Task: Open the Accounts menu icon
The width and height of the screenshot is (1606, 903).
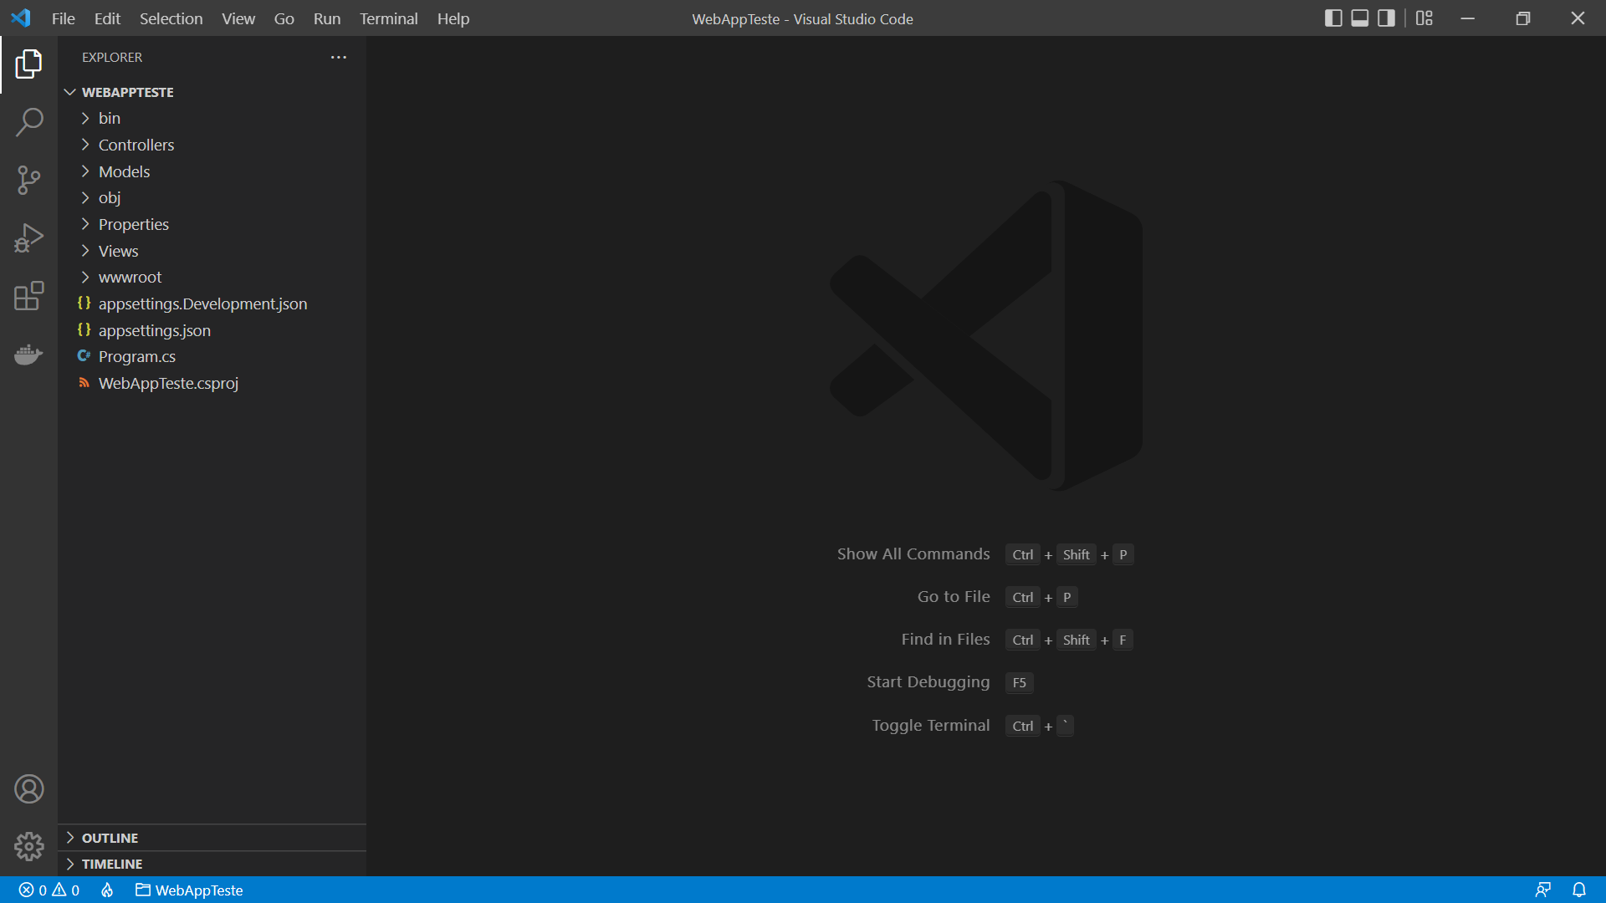Action: pyautogui.click(x=28, y=788)
